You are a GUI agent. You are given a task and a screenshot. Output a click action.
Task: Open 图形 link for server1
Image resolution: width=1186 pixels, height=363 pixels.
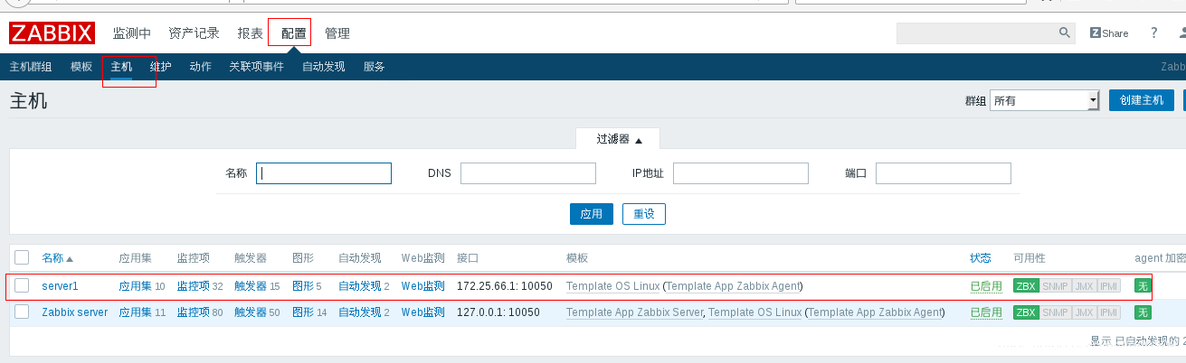(x=303, y=286)
